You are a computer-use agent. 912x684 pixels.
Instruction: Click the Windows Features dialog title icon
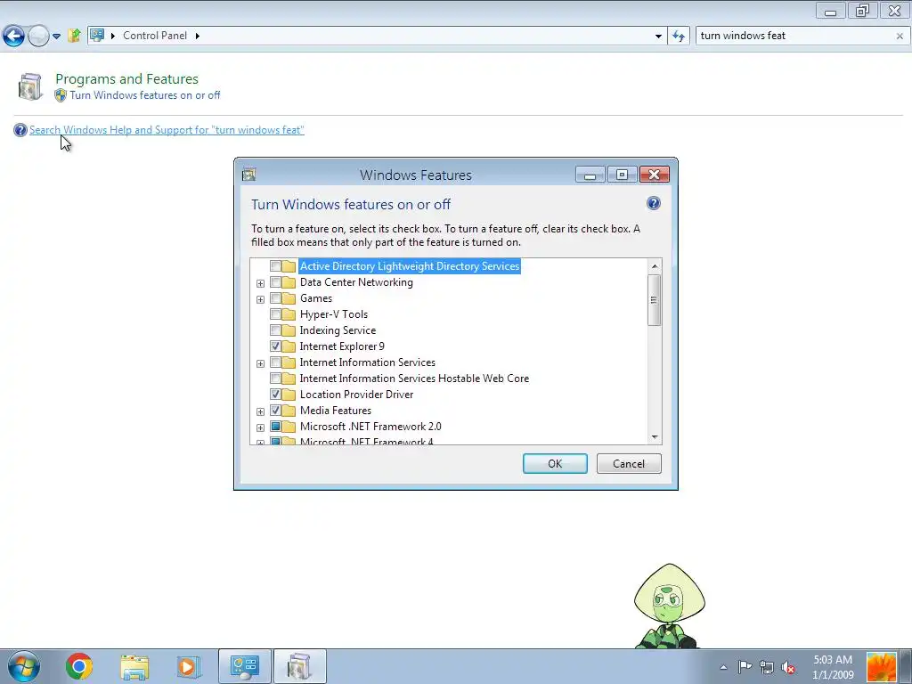point(249,175)
